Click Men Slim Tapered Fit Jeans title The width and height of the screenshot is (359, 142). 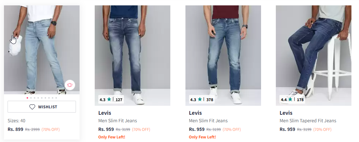pyautogui.click(x=308, y=121)
